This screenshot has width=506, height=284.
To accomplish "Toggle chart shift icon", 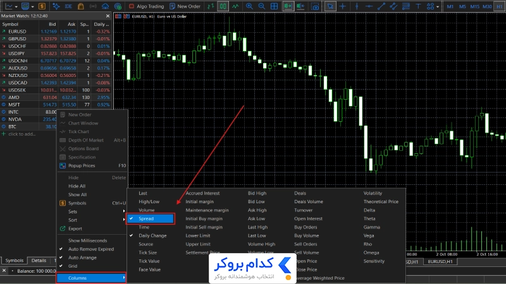I will (300, 6).
